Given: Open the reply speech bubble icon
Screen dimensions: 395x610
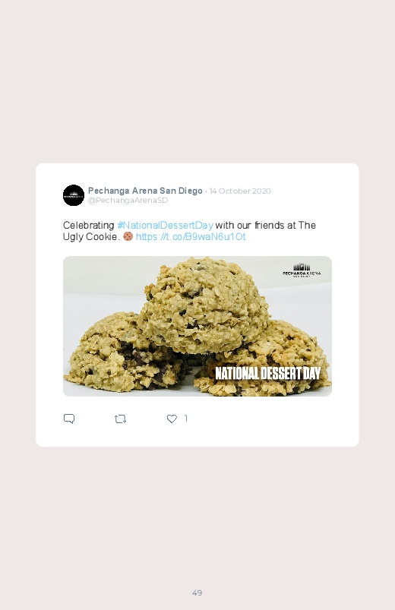Looking at the screenshot, I should point(69,419).
